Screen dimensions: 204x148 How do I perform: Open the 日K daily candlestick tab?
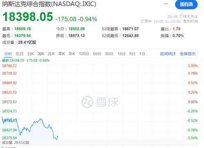tap(31, 54)
